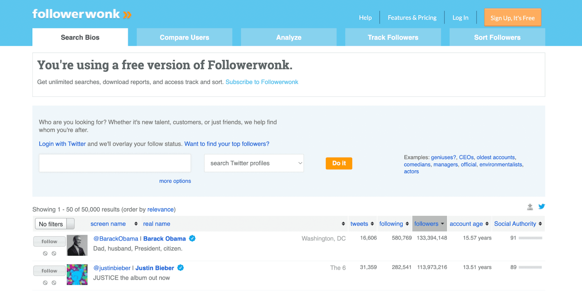This screenshot has height=291, width=582.
Task: Click Barack Obama's verified badge
Action: 192,238
